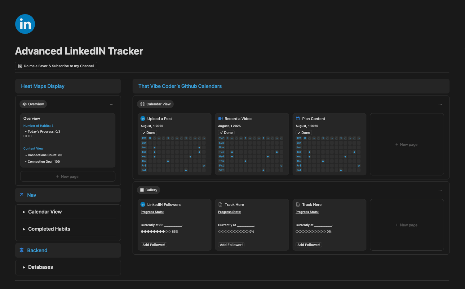Select the Calendar View tab
465x289 pixels.
coord(155,104)
